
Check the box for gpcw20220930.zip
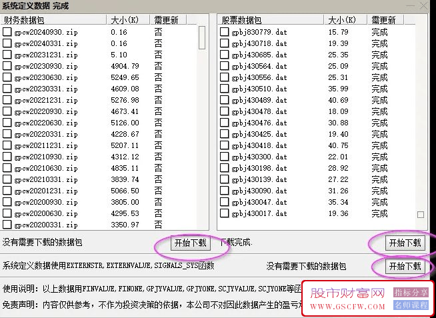[7, 111]
